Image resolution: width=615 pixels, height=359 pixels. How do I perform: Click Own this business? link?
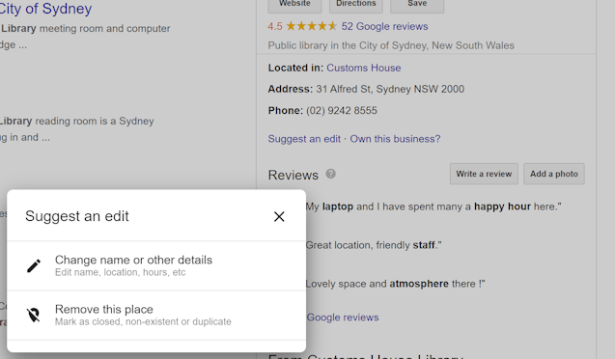click(395, 139)
